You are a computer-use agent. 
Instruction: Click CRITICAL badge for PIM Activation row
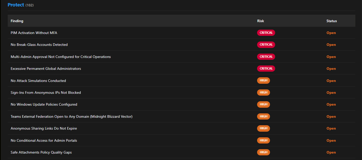pyautogui.click(x=266, y=33)
